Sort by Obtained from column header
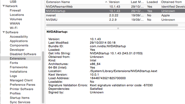185x104 pixels. [171, 2]
